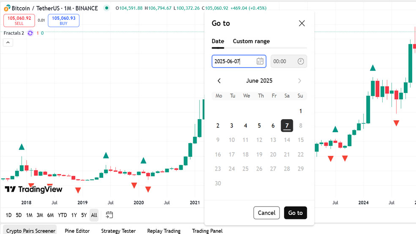Screen dimensions: 416x234
Task: Open the calendar picker icon in date field
Action: click(x=260, y=61)
